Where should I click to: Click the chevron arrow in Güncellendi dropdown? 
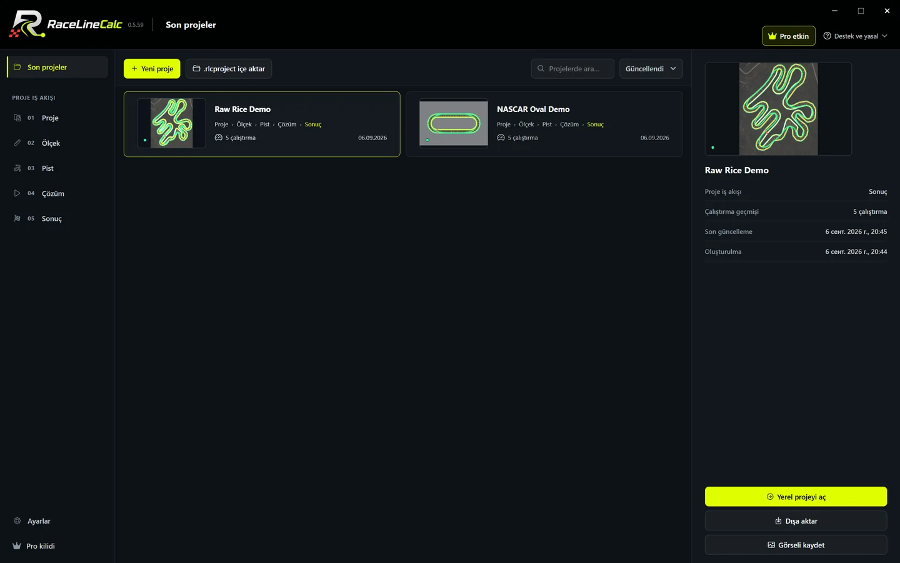pos(673,69)
